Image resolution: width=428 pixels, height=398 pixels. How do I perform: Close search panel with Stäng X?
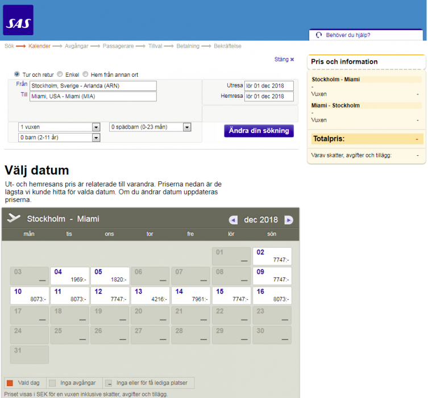pyautogui.click(x=284, y=59)
